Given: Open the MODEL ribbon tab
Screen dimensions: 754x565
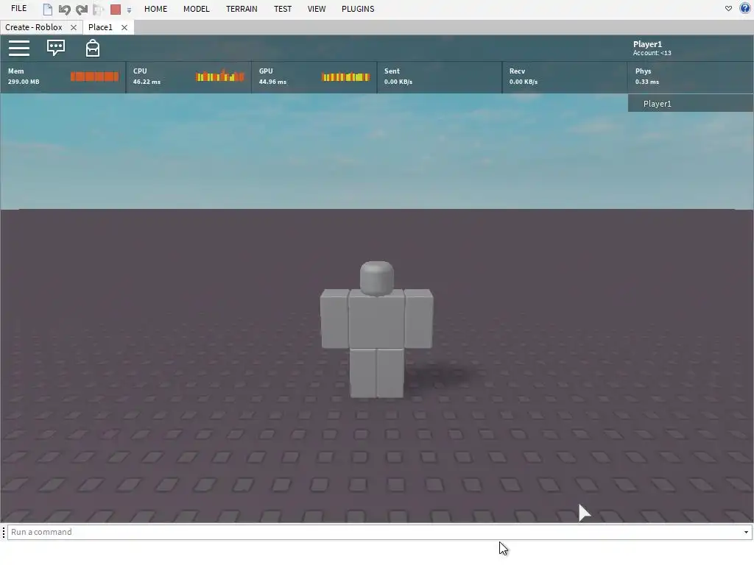Looking at the screenshot, I should click(x=196, y=9).
